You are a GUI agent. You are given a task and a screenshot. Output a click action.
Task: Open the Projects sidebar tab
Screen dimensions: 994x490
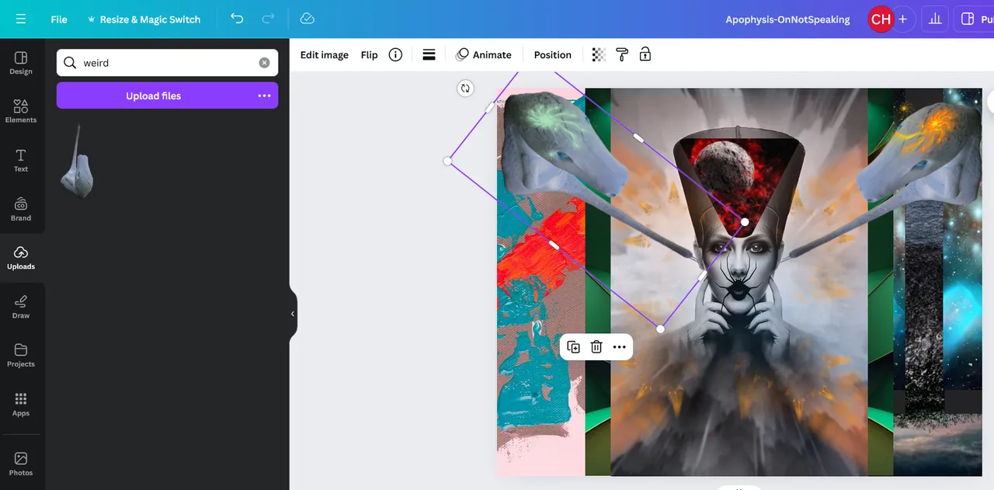[21, 355]
